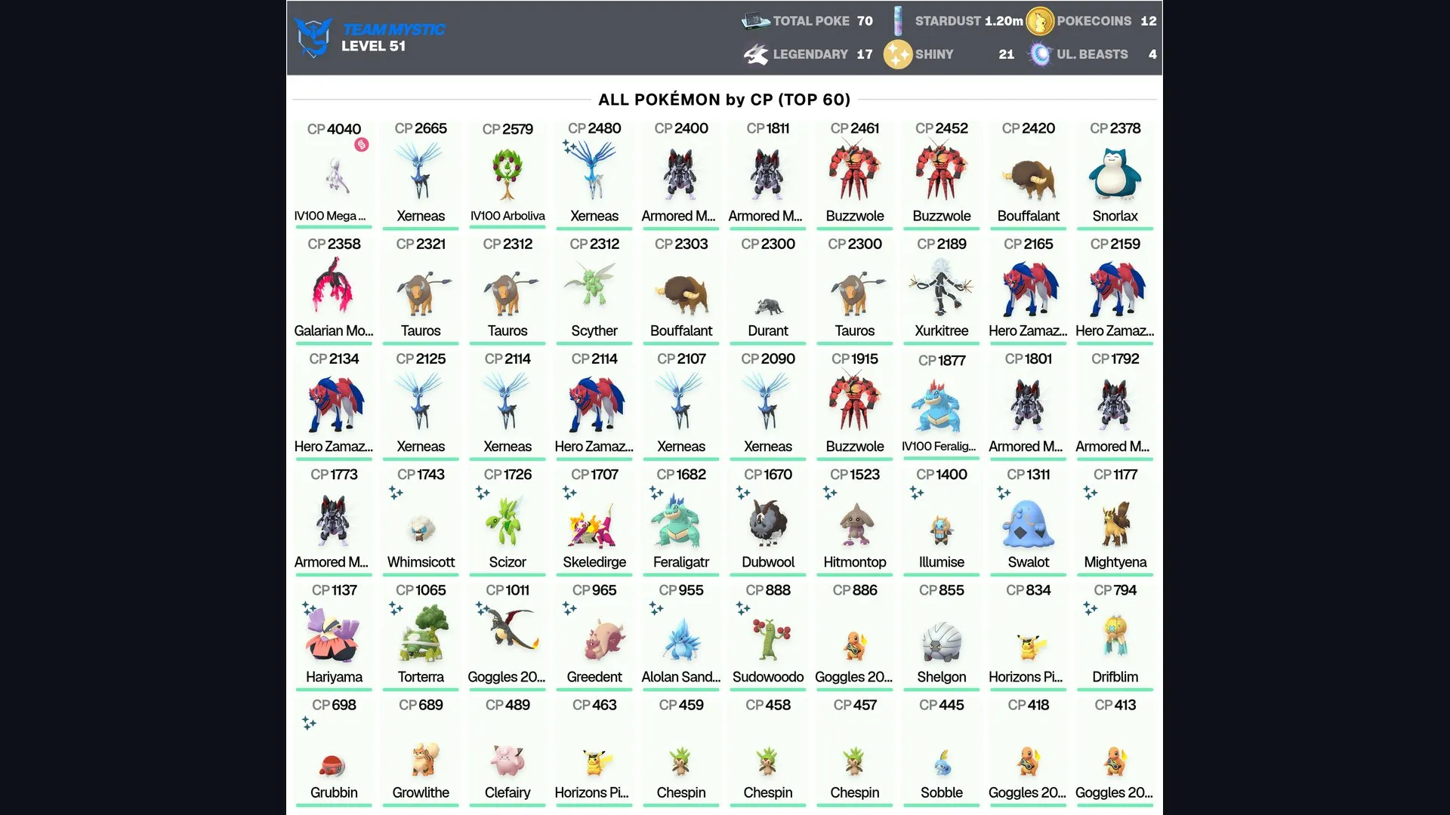Select Alolan Sandslash CP 955 sprite
1450x815 pixels.
click(681, 638)
